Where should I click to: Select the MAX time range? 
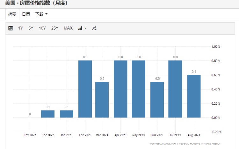coord(68,28)
